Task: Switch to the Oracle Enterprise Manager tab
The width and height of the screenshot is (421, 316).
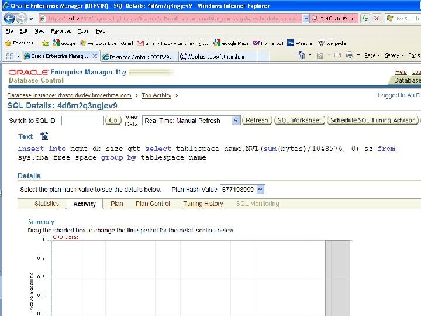Action: (x=58, y=56)
